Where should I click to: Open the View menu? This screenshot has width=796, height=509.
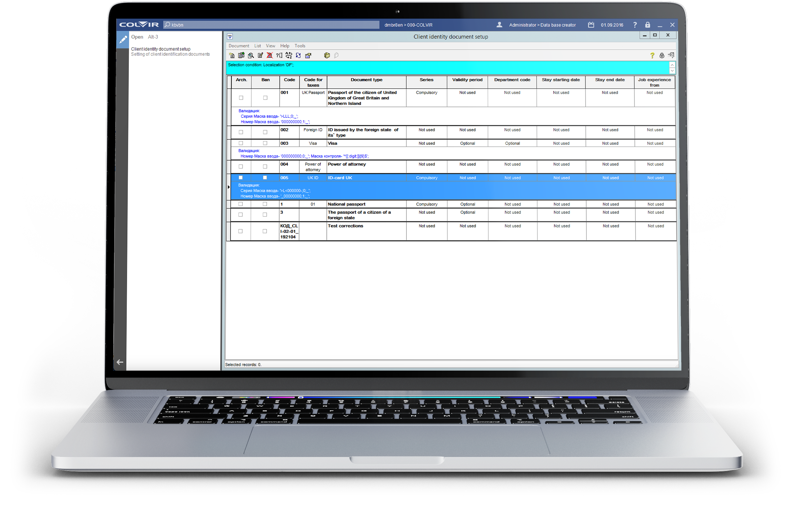270,46
